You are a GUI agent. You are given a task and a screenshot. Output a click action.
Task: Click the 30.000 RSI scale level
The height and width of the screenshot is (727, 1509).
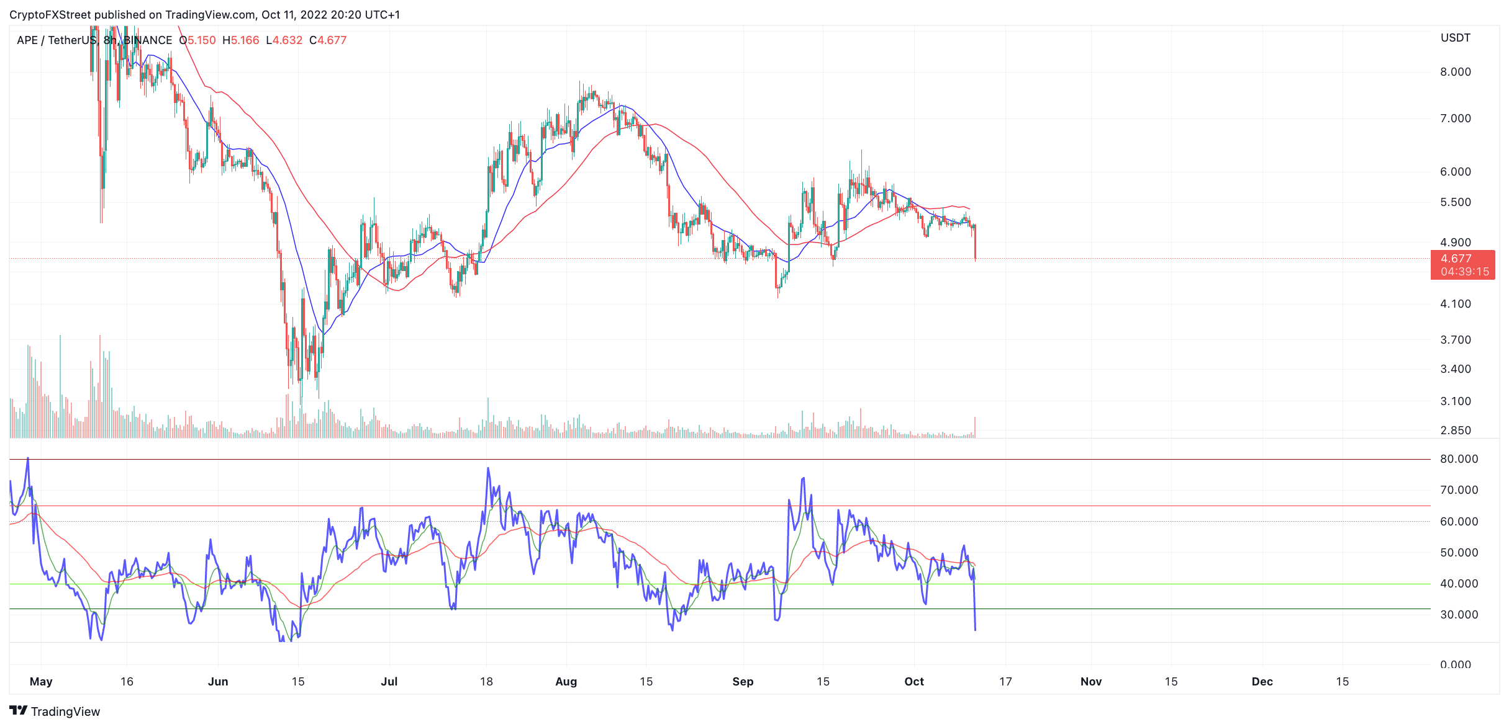tap(1459, 615)
